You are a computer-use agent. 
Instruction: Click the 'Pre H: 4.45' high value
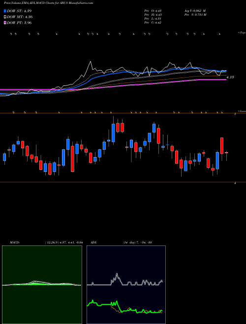[x=153, y=15]
